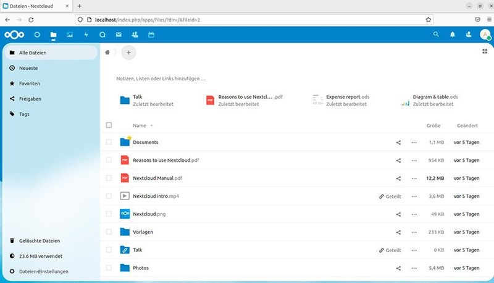Click Geteilt on Nextcloud intro.mp4
The image size is (494, 283).
click(390, 196)
